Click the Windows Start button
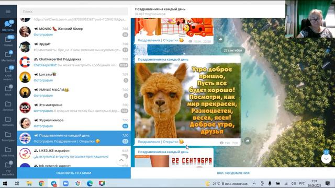This screenshot has height=188, width=335. (x=5, y=183)
